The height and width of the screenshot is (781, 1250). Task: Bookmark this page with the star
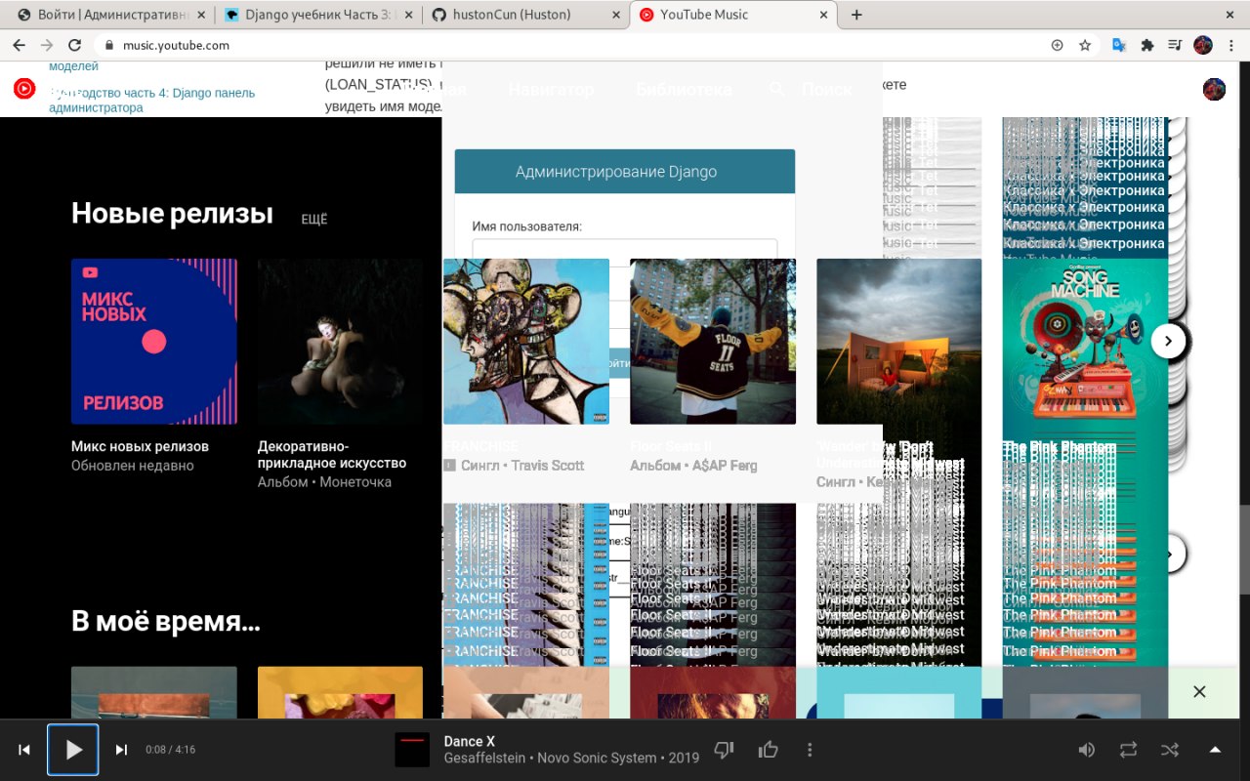click(x=1085, y=45)
